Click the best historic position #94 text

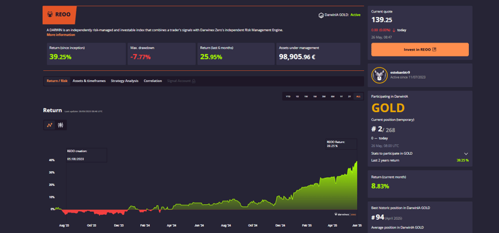point(378,217)
